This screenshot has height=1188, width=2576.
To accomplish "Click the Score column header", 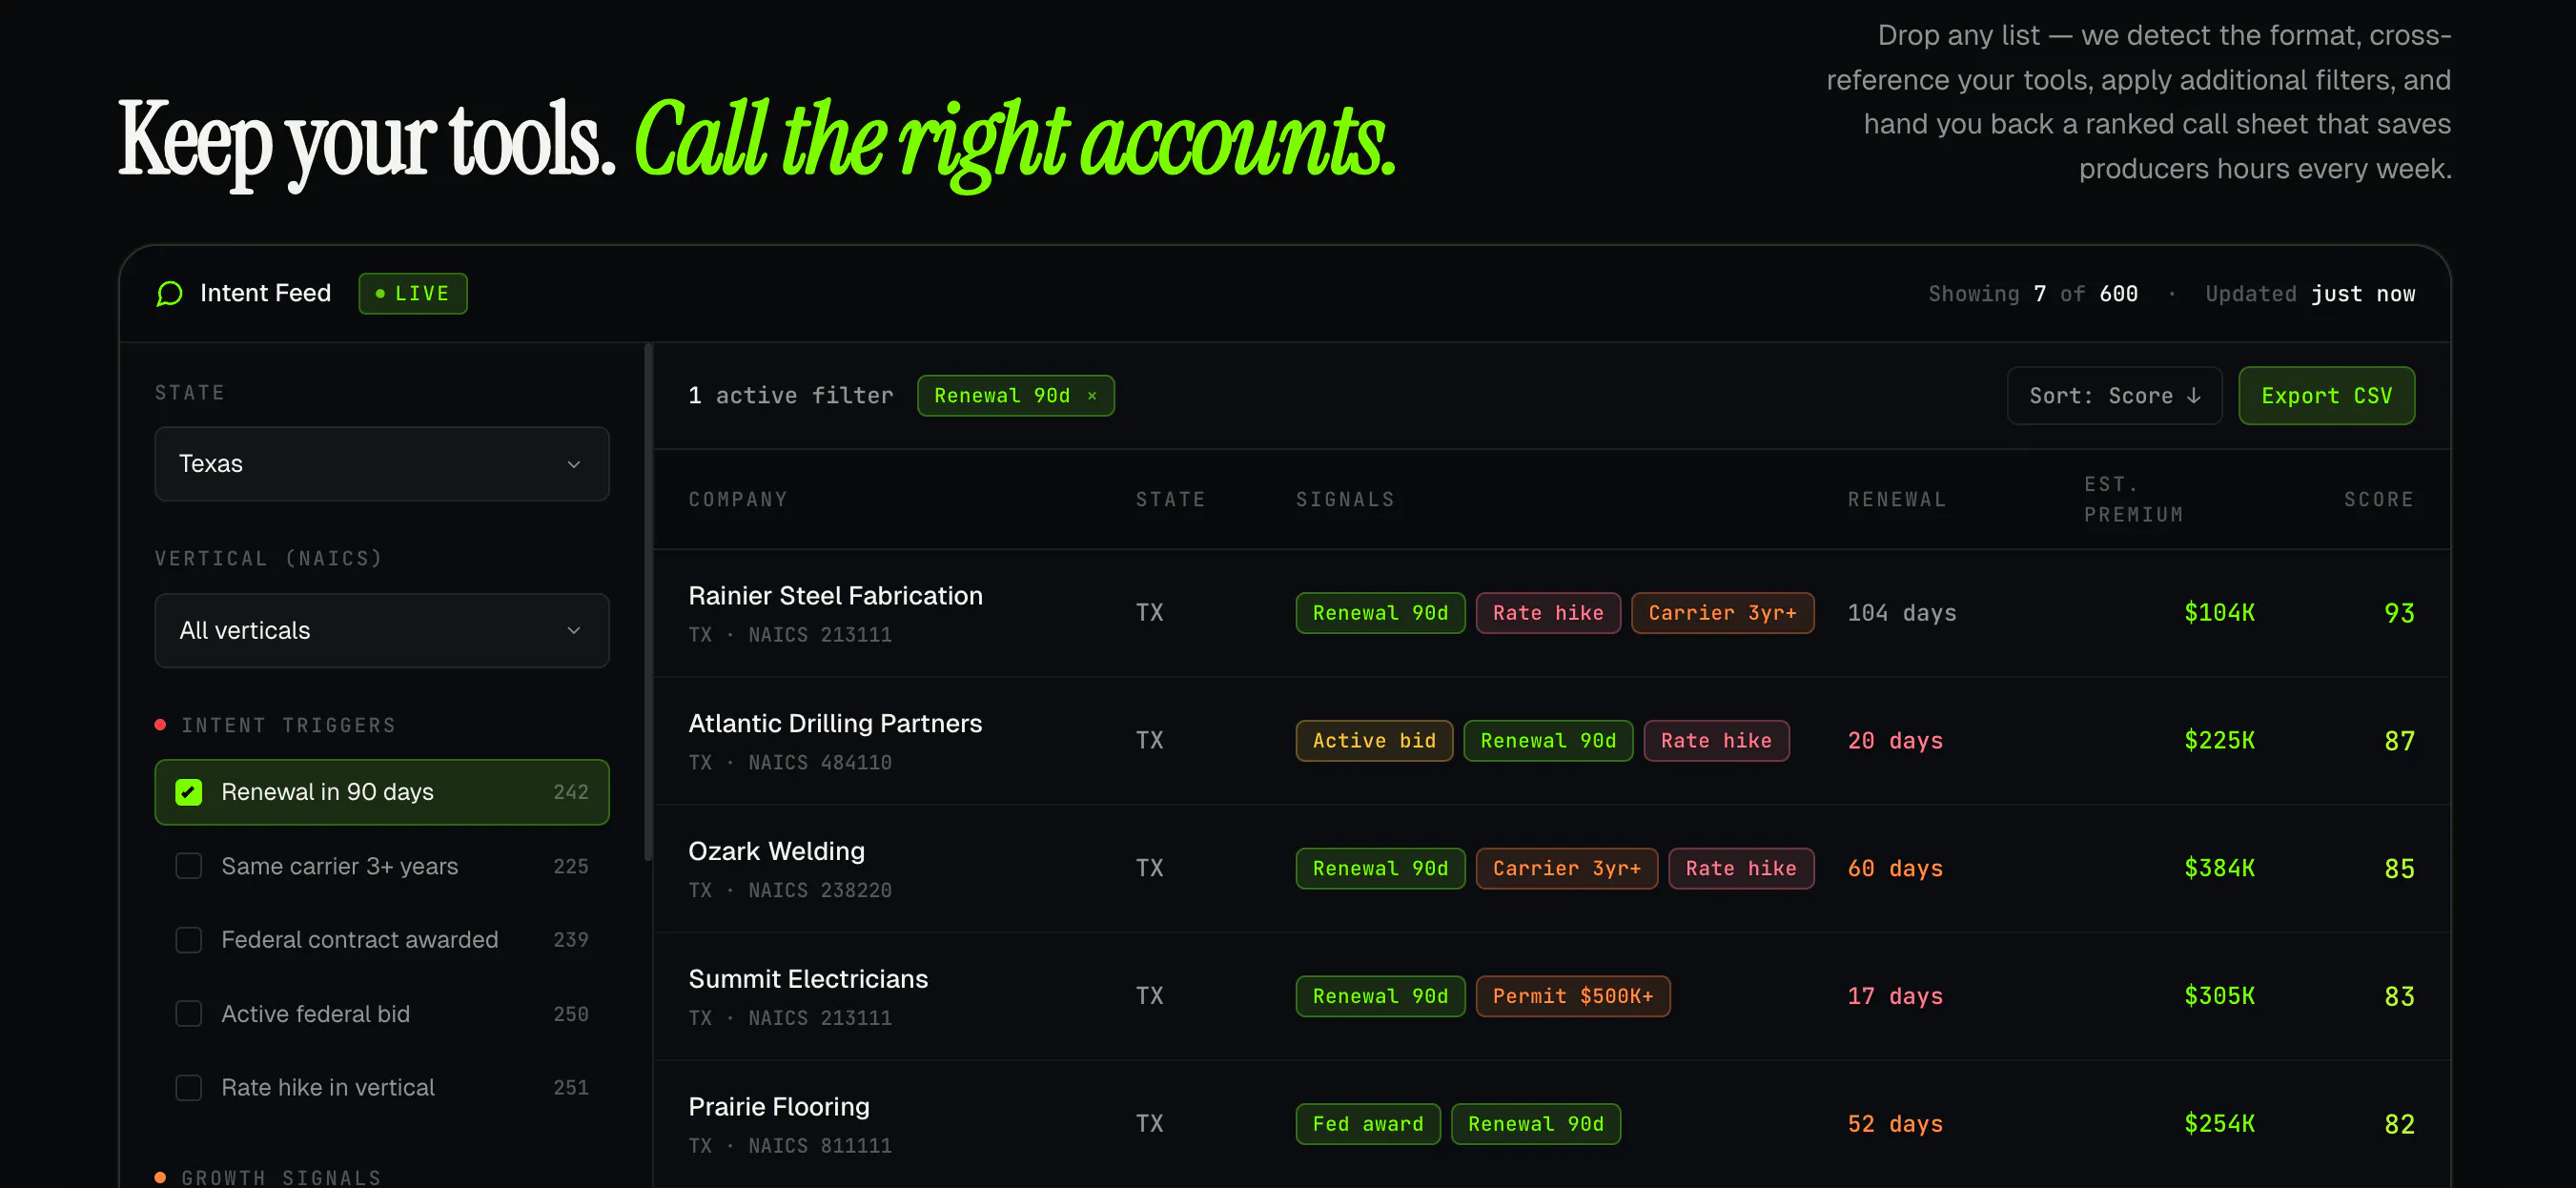I will point(2379,499).
